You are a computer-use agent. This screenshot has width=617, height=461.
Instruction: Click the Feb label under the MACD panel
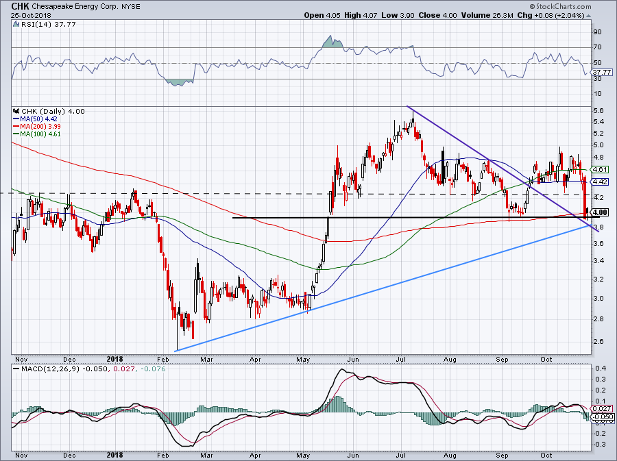coord(163,456)
